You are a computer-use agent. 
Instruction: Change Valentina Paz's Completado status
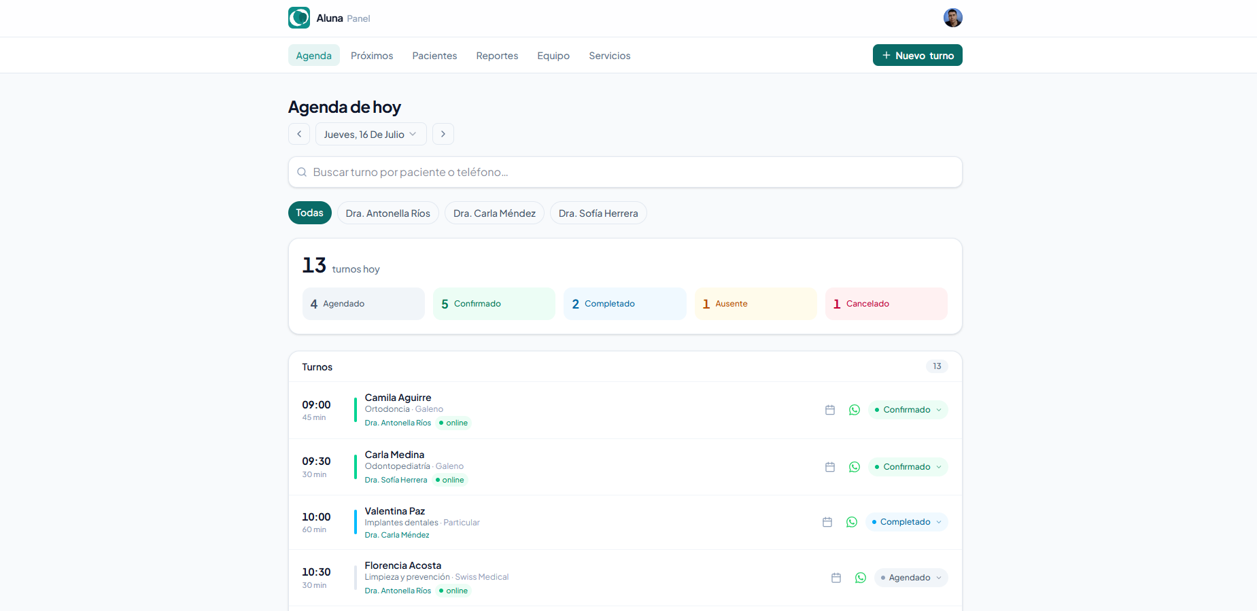coord(907,522)
